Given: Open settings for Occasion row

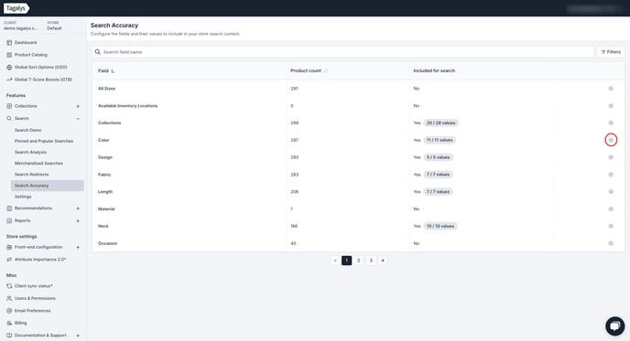Looking at the screenshot, I should click(611, 243).
